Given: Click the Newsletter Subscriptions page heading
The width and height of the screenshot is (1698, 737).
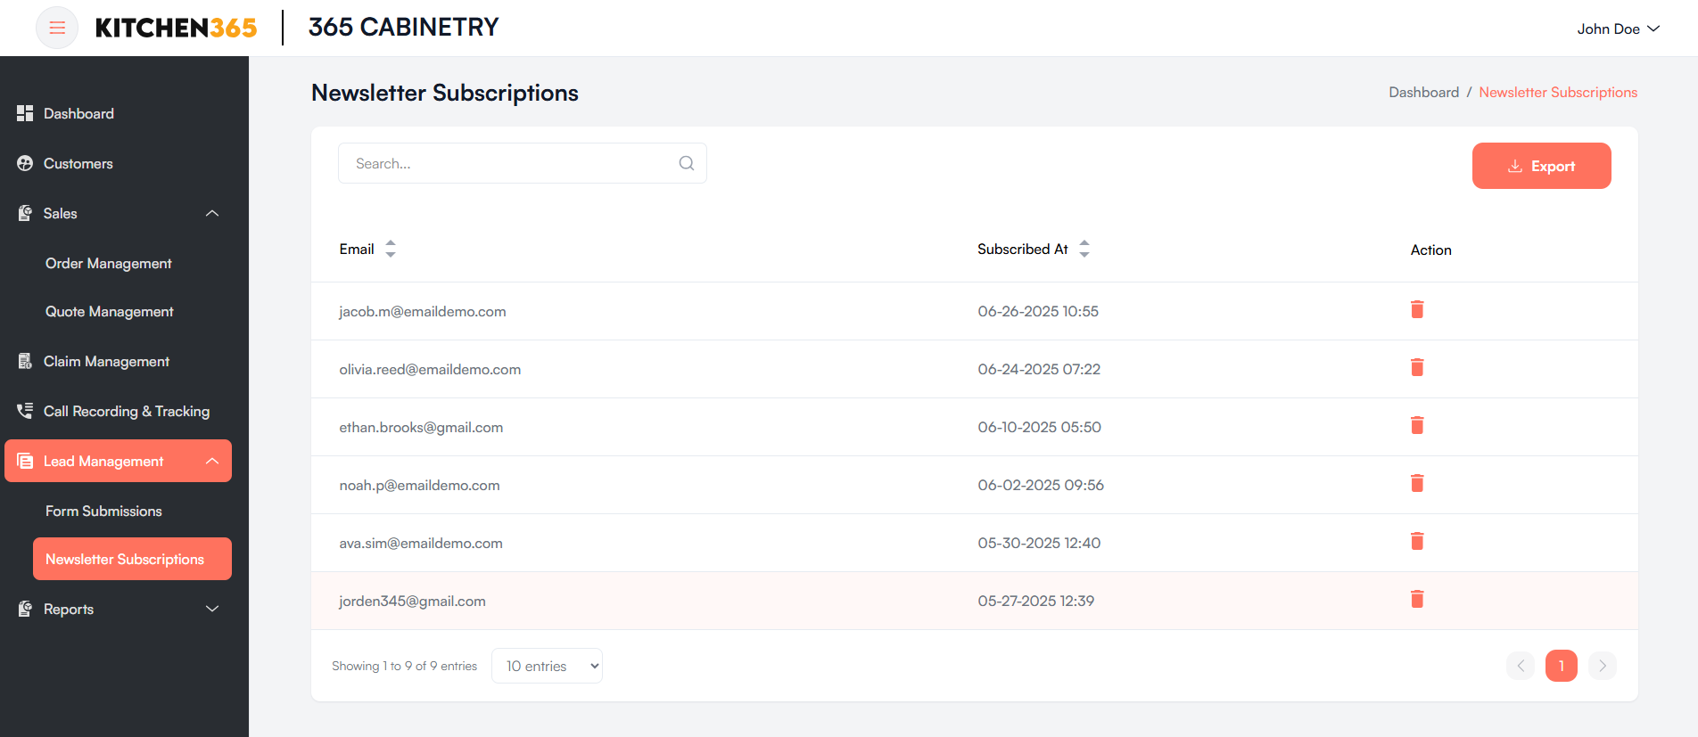Looking at the screenshot, I should [445, 93].
